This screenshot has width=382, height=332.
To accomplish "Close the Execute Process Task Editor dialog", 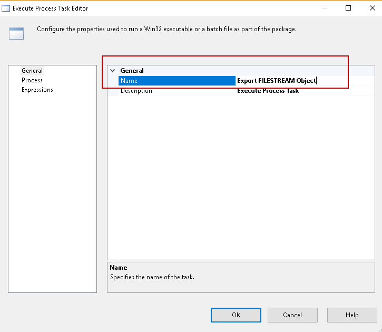I will (x=373, y=8).
